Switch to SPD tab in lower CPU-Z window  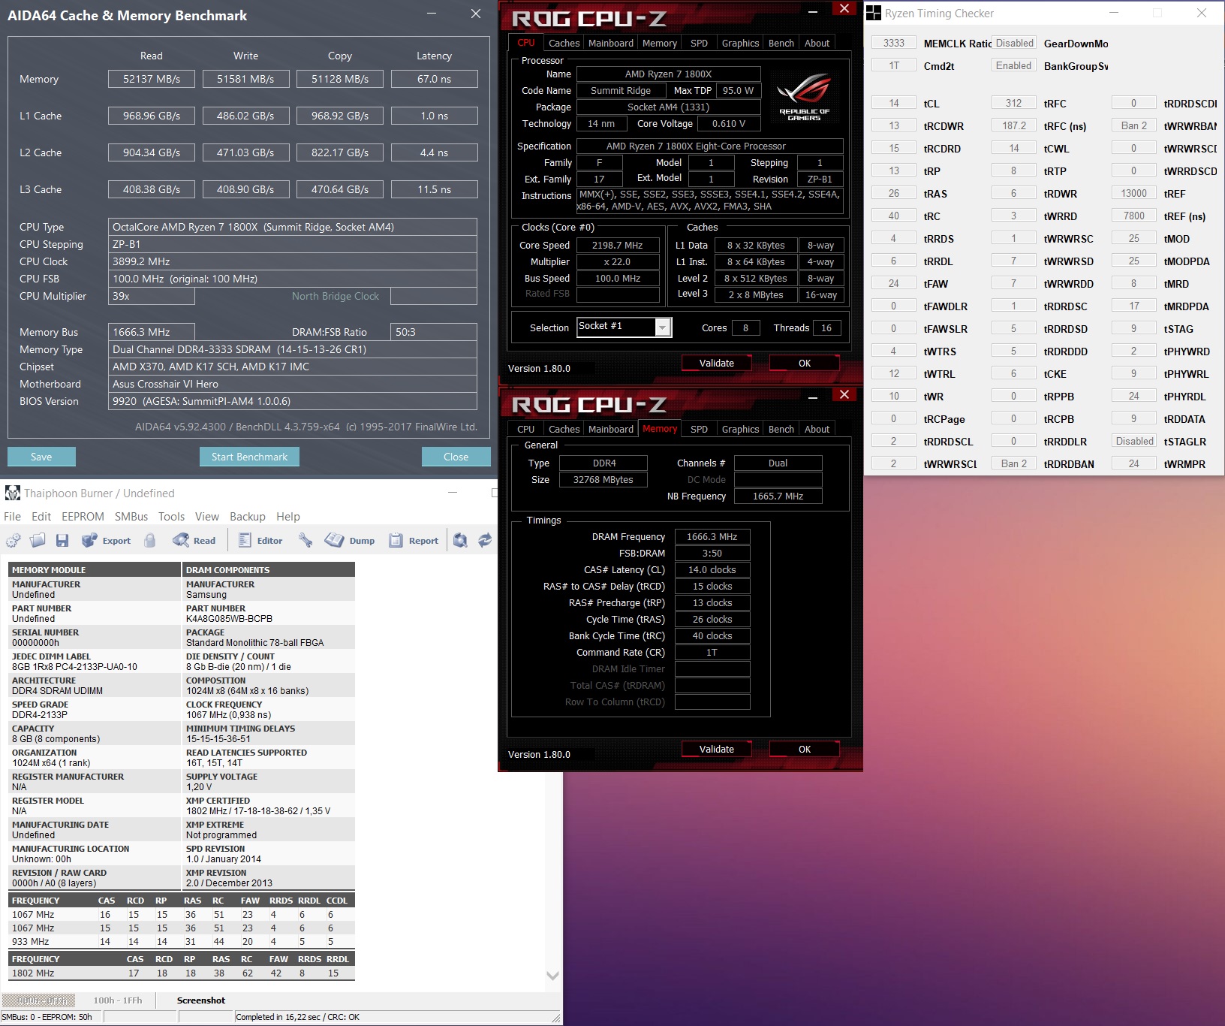[699, 429]
